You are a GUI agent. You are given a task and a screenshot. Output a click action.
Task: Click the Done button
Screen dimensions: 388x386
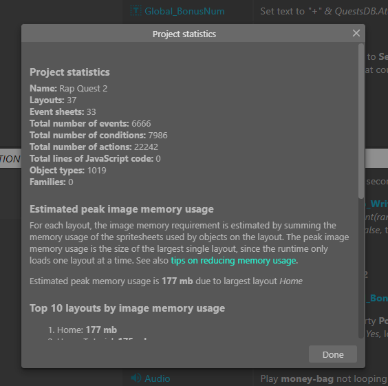coord(333,354)
